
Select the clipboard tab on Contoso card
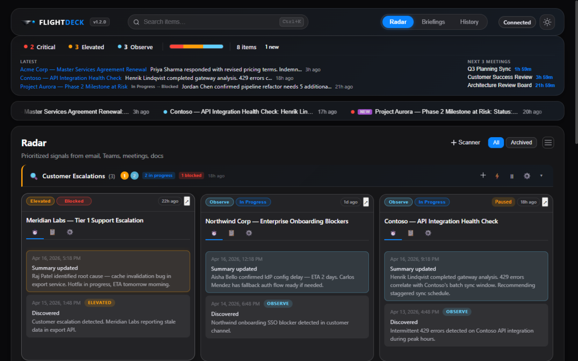click(411, 233)
